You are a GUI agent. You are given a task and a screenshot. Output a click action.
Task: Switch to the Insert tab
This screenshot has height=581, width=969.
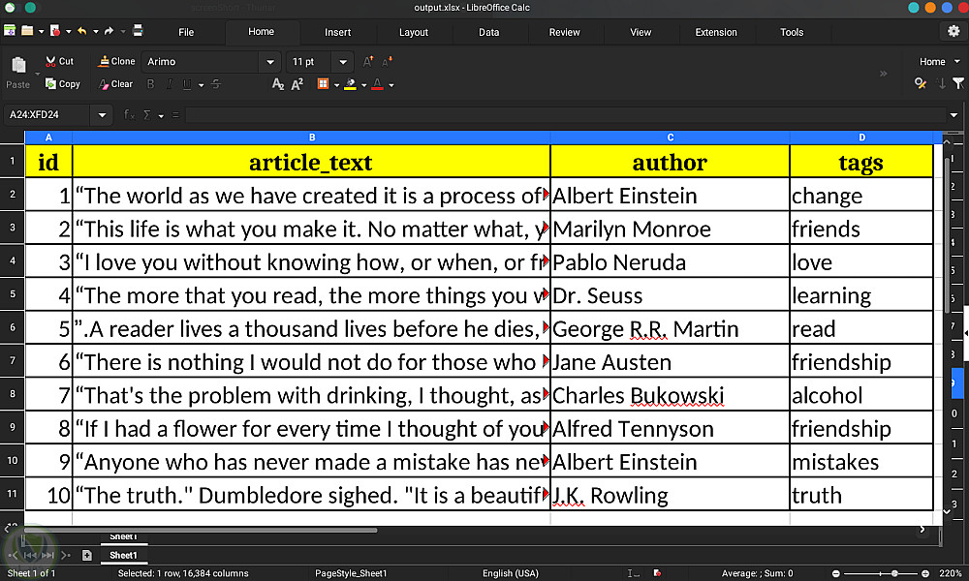pos(337,32)
